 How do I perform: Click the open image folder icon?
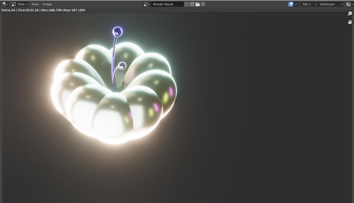click(197, 4)
